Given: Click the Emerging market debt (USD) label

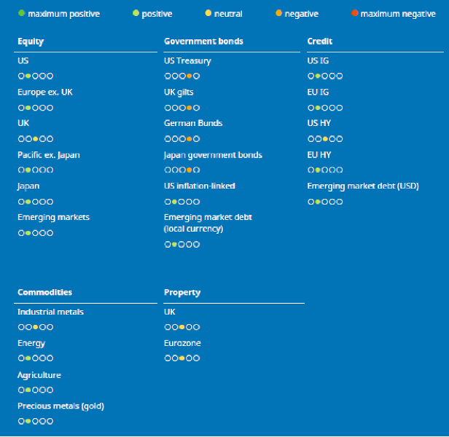Looking at the screenshot, I should coord(363,186).
